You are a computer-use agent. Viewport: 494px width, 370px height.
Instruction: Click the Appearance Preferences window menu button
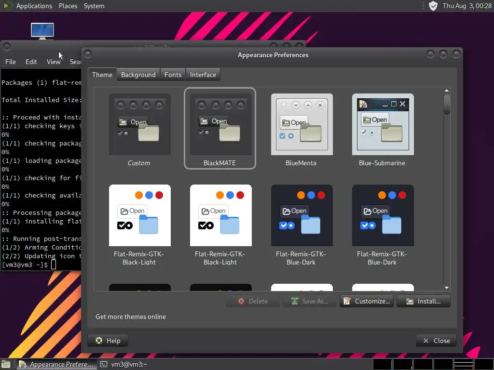click(x=88, y=54)
